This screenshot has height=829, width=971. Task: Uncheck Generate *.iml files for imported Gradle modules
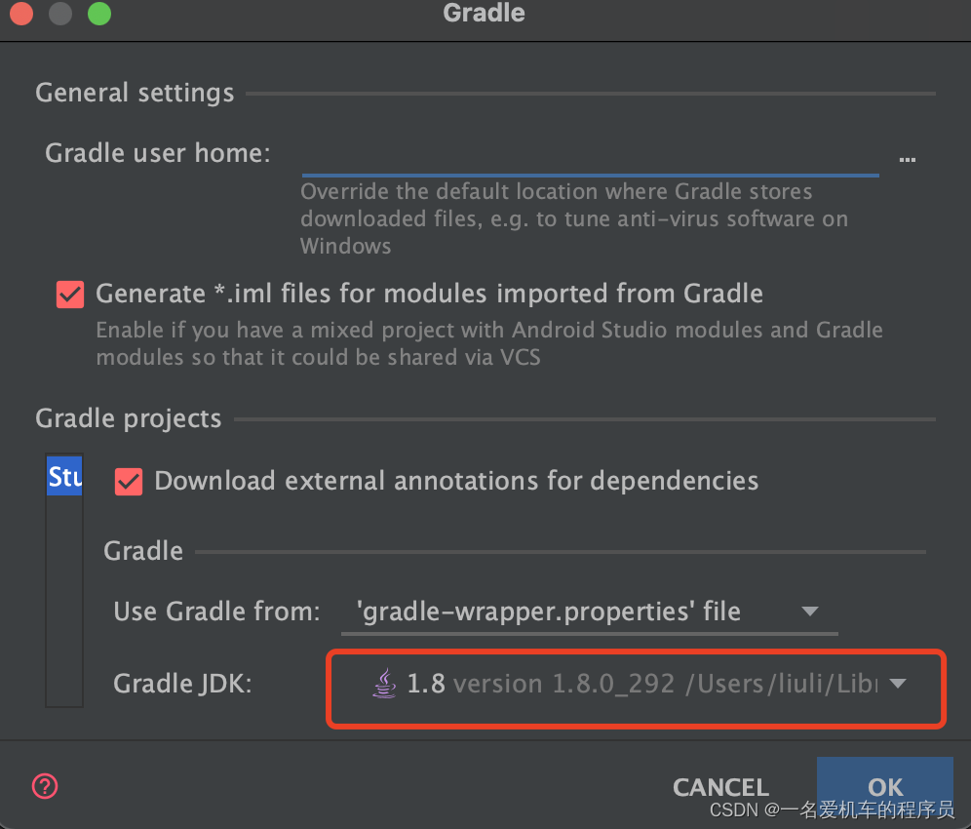[69, 294]
